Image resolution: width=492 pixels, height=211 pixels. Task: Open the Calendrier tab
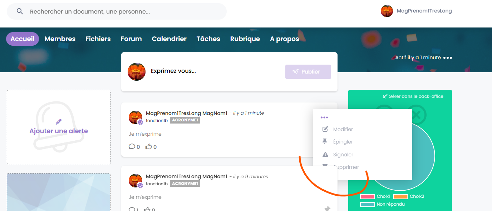click(x=169, y=39)
